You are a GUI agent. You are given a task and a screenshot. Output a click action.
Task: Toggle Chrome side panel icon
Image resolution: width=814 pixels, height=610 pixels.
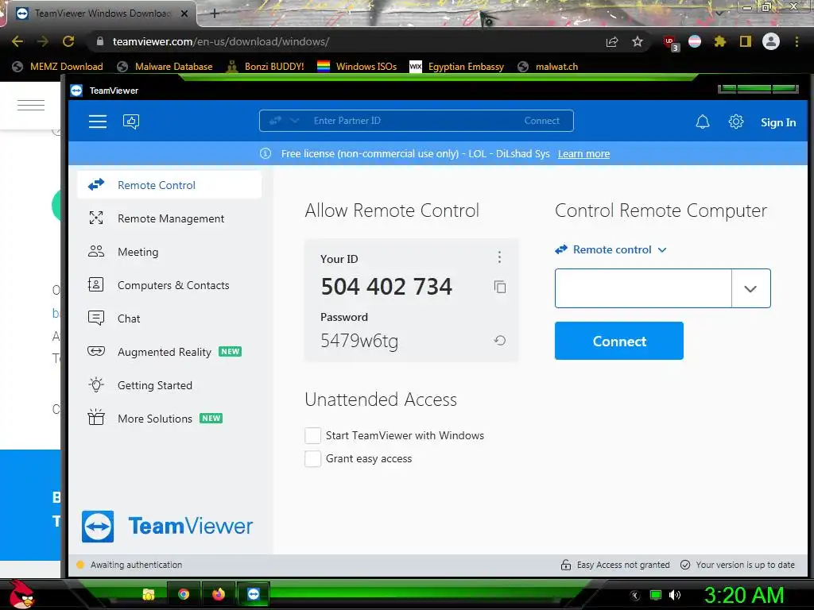click(746, 41)
